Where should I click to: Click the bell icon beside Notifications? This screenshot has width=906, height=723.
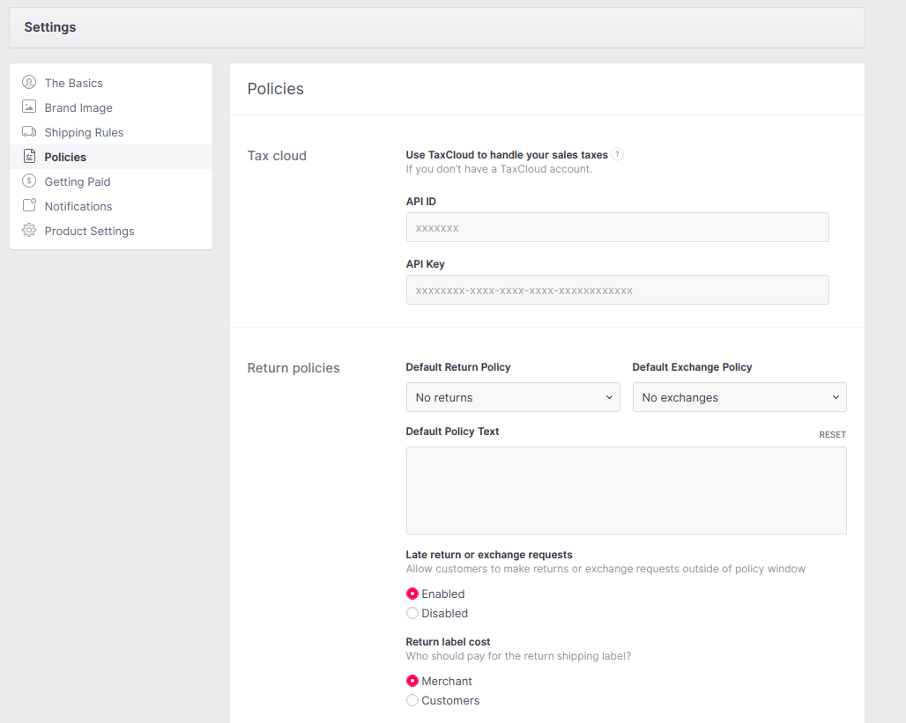click(29, 206)
